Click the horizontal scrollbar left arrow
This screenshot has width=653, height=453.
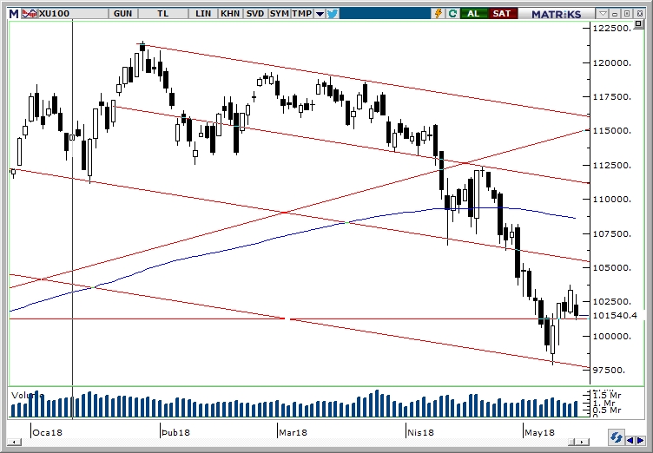[x=14, y=442]
